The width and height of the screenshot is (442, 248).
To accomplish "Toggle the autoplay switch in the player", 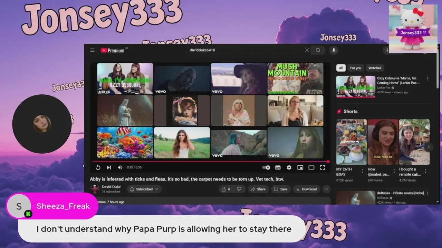I will coord(266,167).
